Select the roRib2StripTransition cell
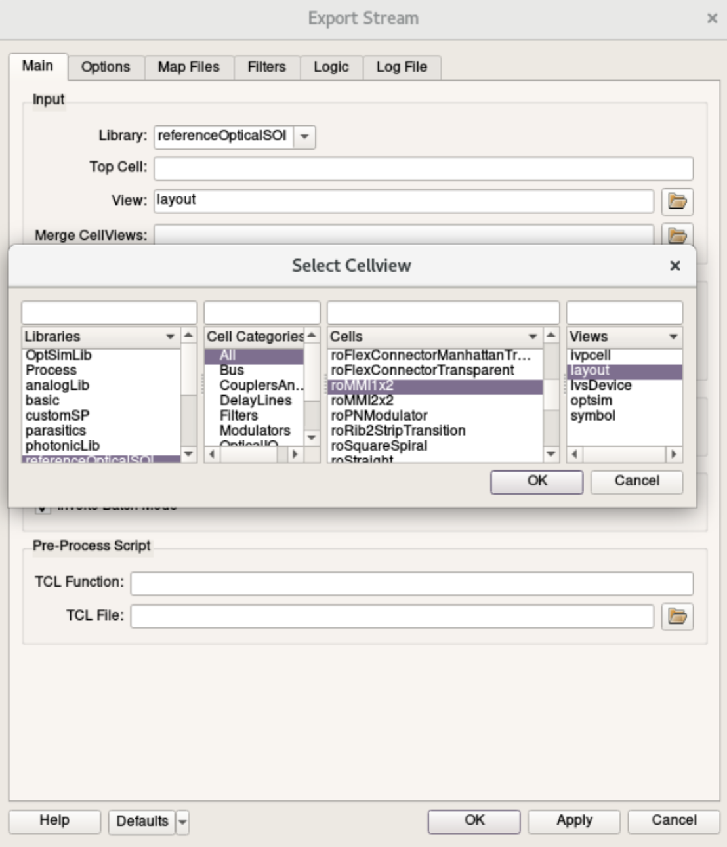The image size is (727, 847). tap(435, 430)
